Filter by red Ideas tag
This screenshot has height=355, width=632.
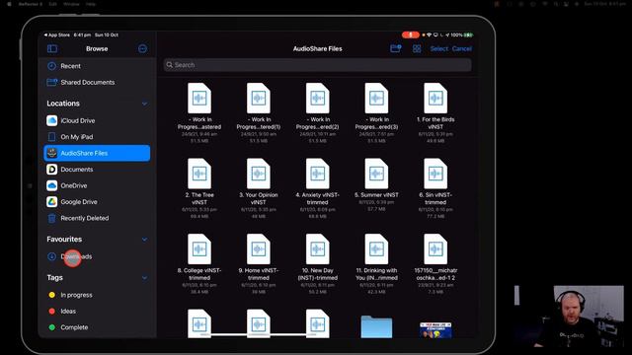97,312
